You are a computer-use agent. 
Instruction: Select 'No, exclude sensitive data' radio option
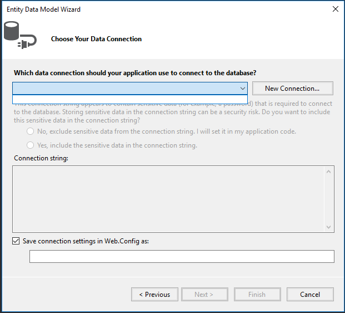tap(31, 131)
